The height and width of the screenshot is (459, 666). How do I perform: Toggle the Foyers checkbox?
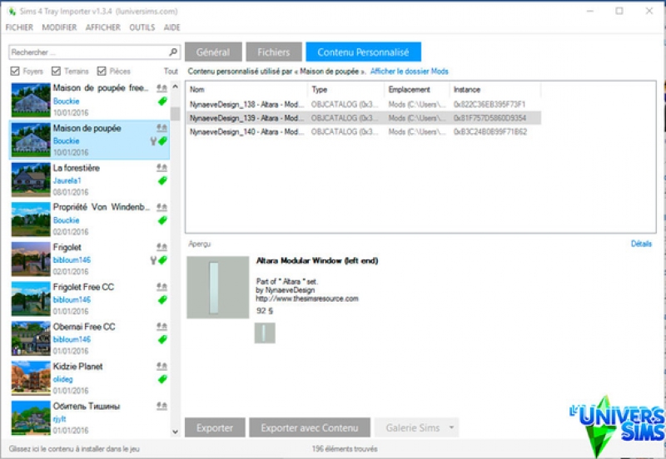pyautogui.click(x=15, y=71)
